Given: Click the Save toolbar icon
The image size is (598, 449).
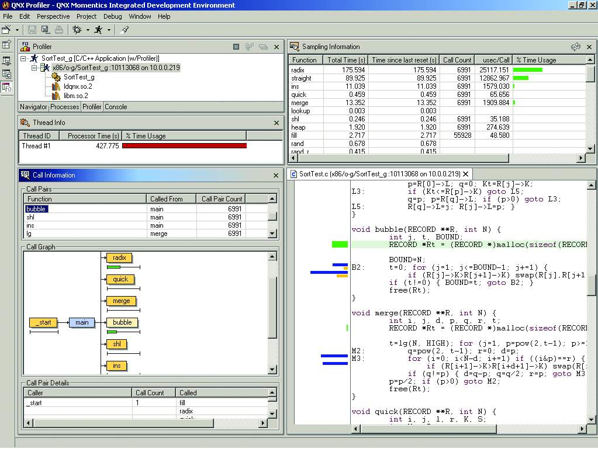Looking at the screenshot, I should pyautogui.click(x=32, y=30).
